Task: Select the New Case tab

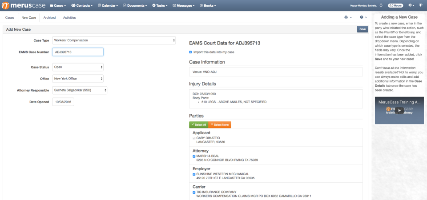Action: coord(28,17)
